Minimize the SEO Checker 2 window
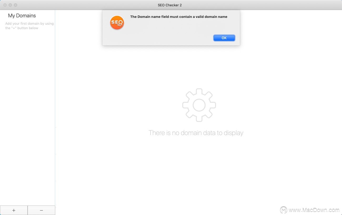The width and height of the screenshot is (342, 215). point(10,5)
